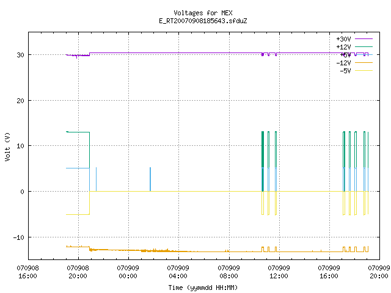391x293 pixels.
Task: Click the +12V legend label
Action: (x=343, y=47)
